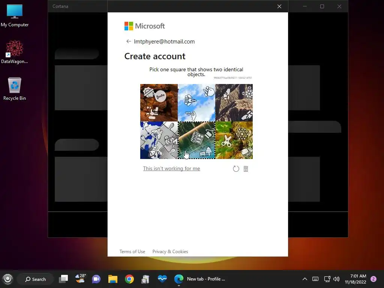
Task: Launch the Chat video camera icon
Action: click(x=96, y=279)
